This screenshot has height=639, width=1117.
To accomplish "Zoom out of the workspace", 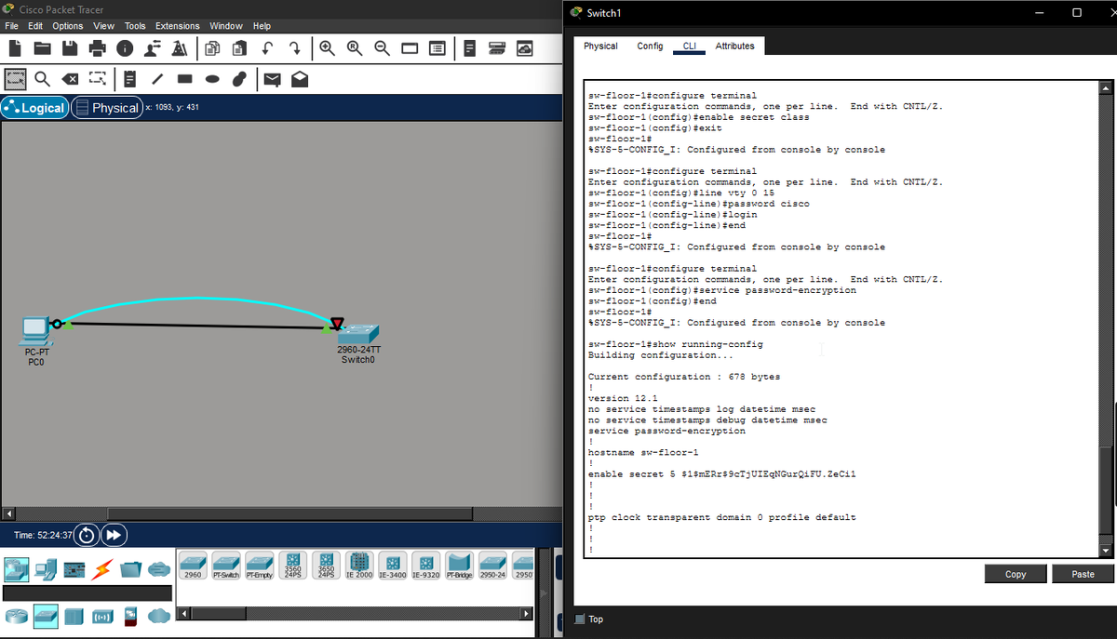I will (x=382, y=47).
